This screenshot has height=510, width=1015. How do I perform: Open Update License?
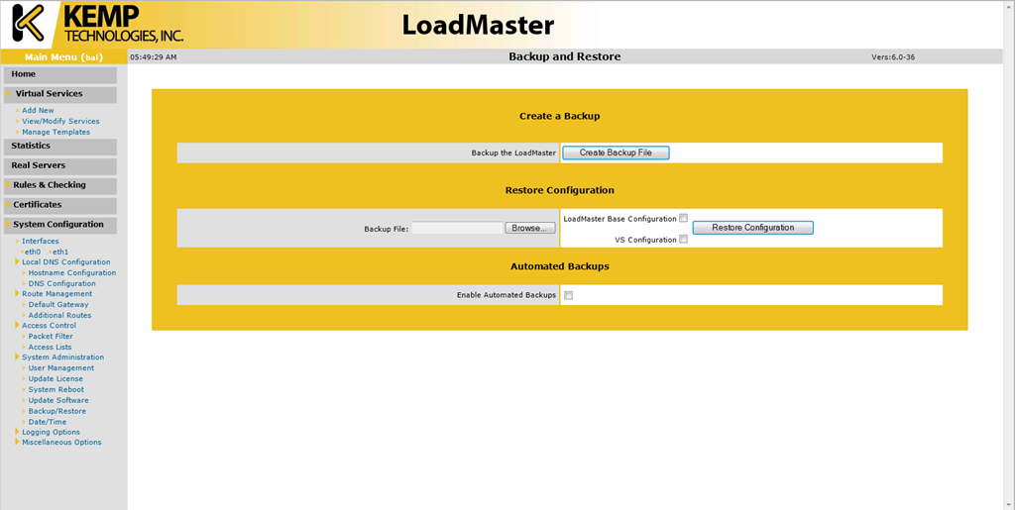tap(56, 378)
